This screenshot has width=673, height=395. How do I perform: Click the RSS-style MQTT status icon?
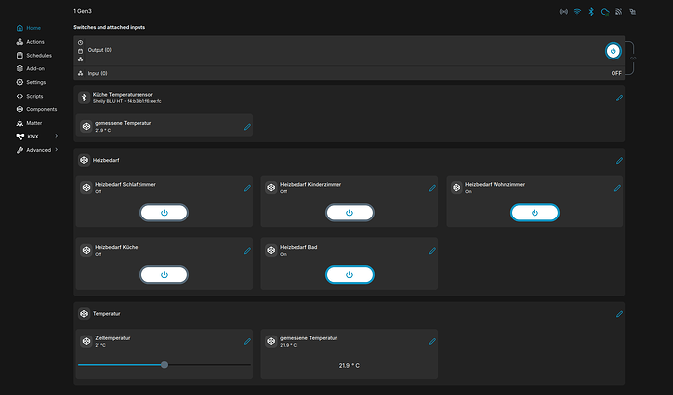click(618, 12)
